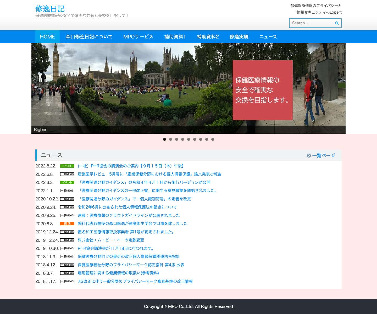Image resolution: width=377 pixels, height=314 pixels.
Task: Open the 産業衛生学会で口演 article
Action: 133,224
